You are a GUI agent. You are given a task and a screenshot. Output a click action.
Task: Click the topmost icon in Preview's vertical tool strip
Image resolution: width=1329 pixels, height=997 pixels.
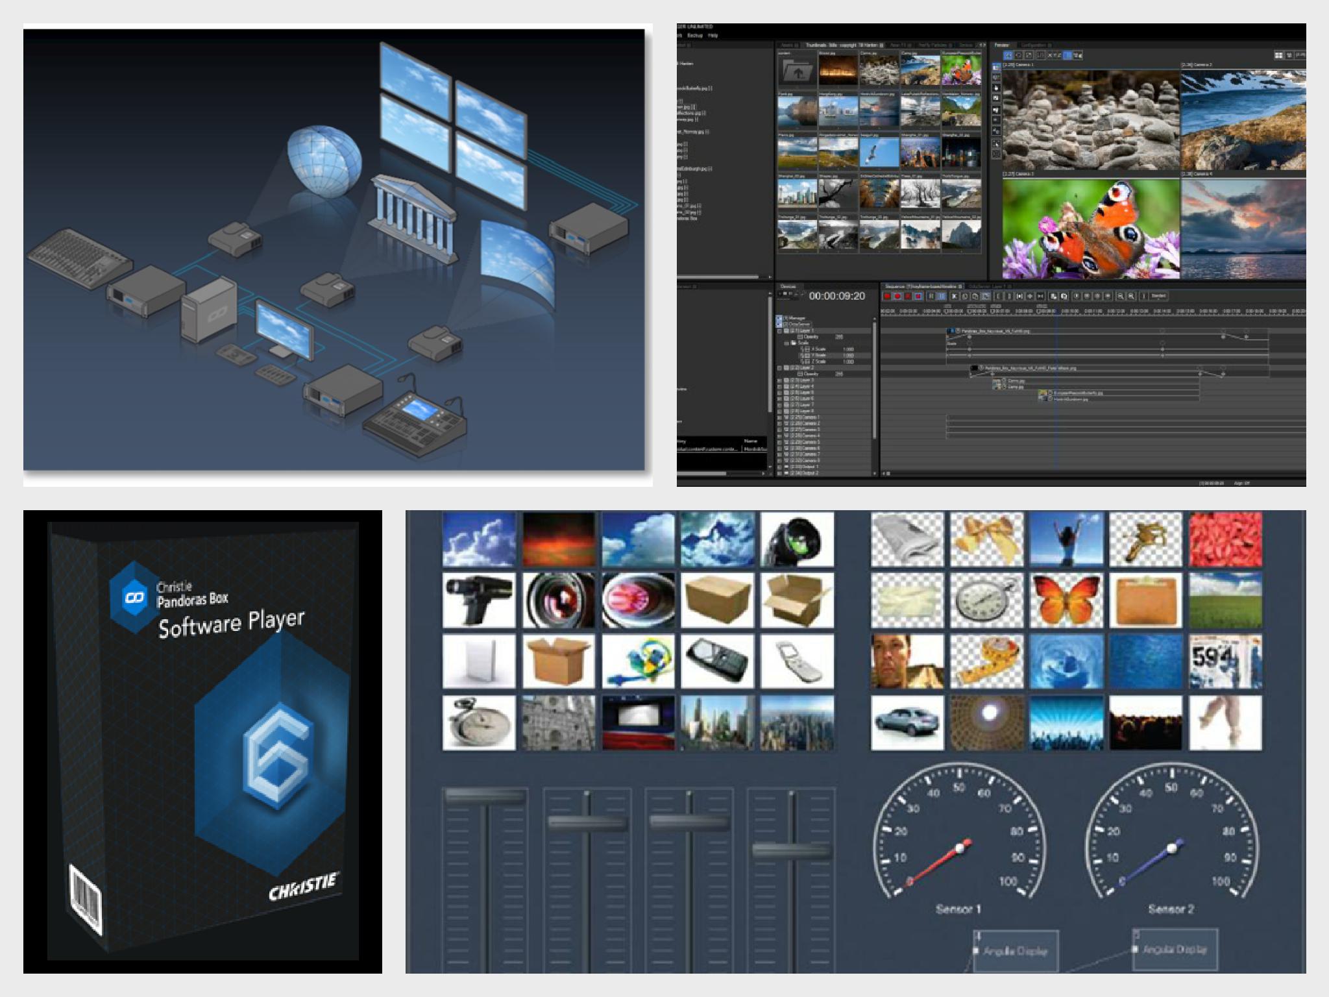pyautogui.click(x=997, y=66)
